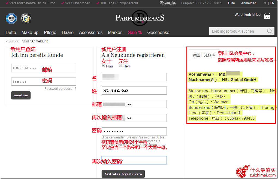Focus the last name field with HSL Global GmbH

pos(134,91)
